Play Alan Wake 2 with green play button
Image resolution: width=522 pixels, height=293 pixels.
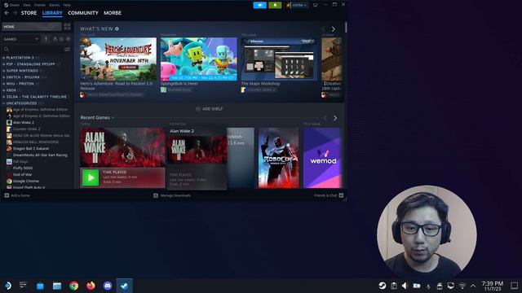(91, 177)
